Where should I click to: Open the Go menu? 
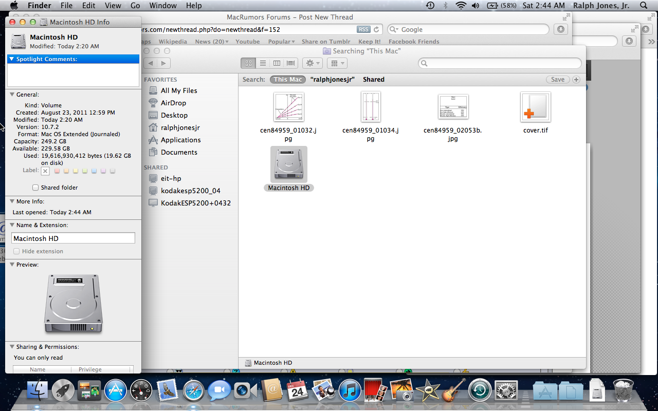135,6
